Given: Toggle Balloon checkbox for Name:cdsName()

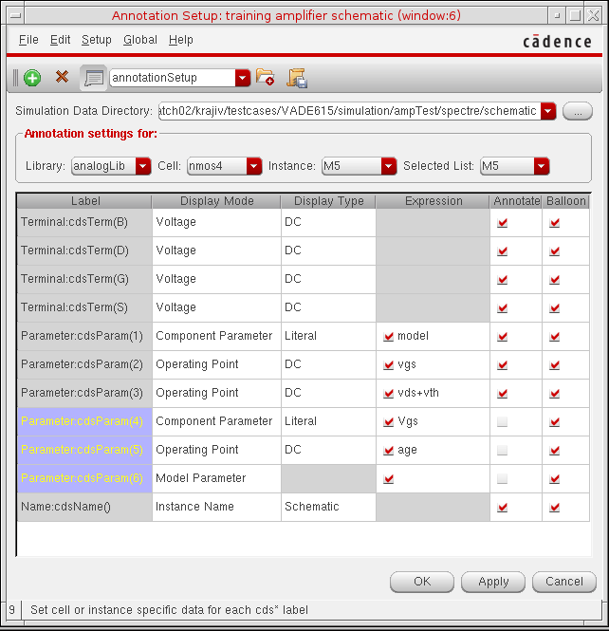Looking at the screenshot, I should pyautogui.click(x=554, y=507).
